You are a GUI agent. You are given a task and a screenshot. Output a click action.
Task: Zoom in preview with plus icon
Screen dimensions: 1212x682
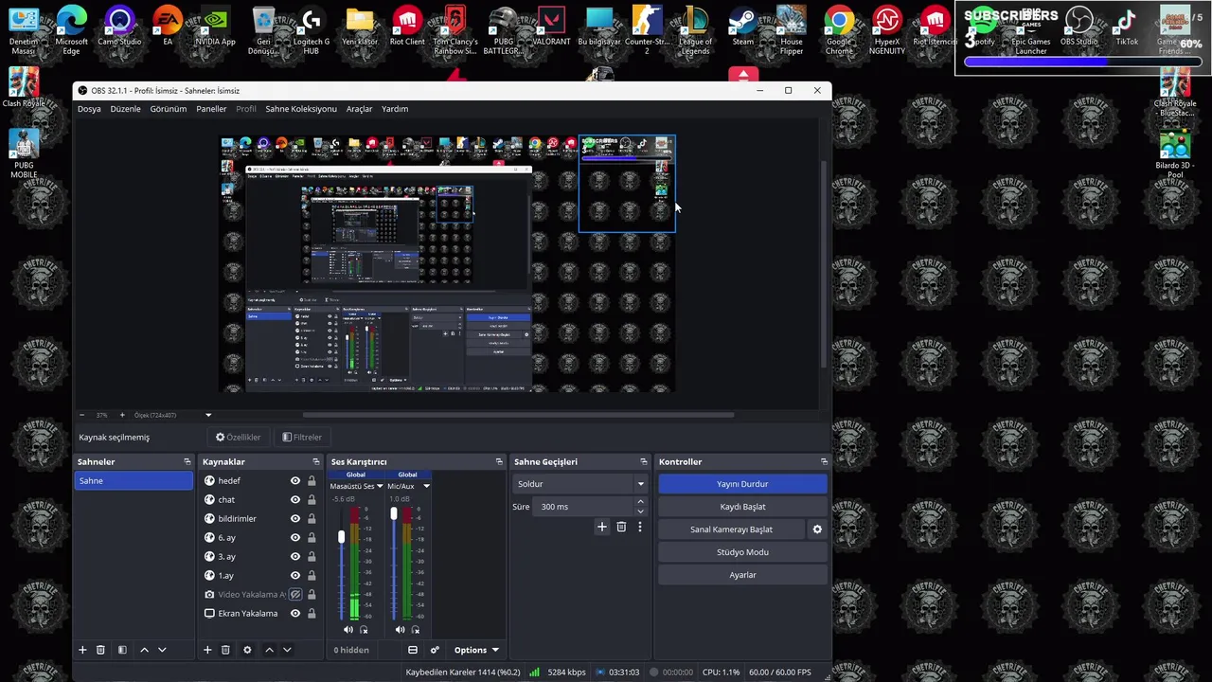point(121,415)
